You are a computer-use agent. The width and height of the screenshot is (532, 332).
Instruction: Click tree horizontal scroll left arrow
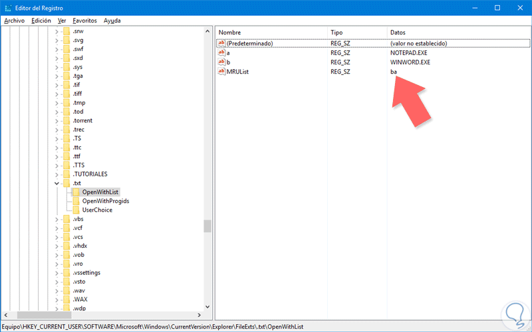6,315
